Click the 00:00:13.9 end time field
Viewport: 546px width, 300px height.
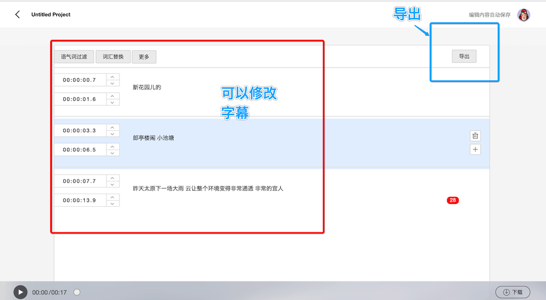point(80,200)
